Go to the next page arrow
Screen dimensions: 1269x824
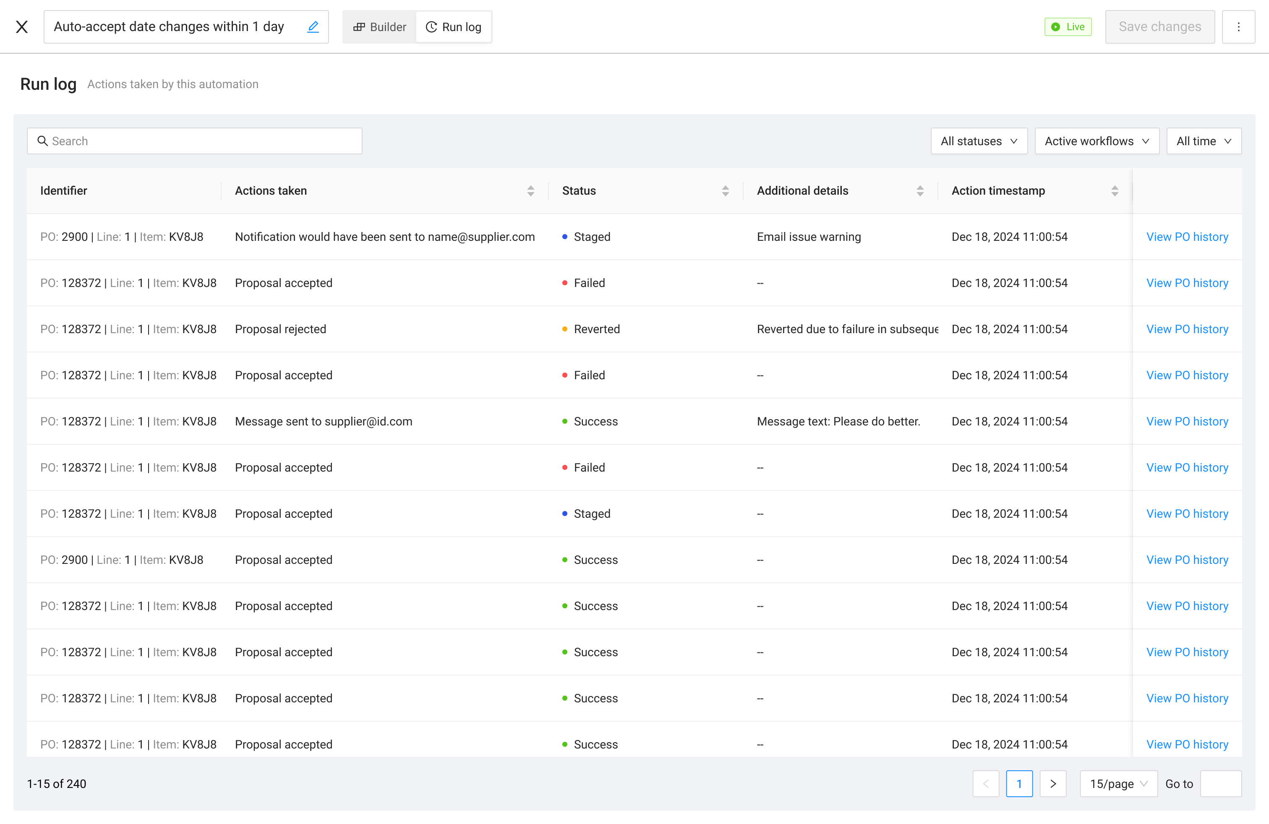point(1052,783)
